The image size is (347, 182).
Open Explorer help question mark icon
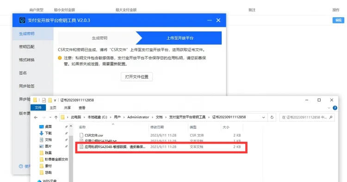335,108
